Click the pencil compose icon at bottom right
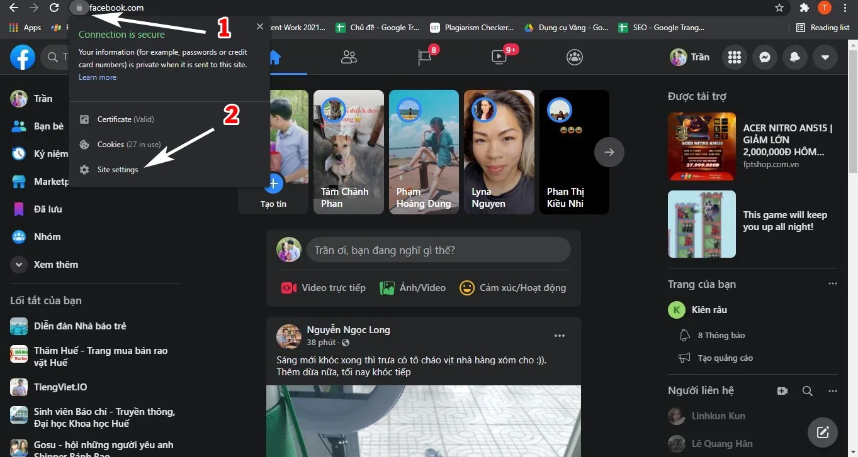 822,432
